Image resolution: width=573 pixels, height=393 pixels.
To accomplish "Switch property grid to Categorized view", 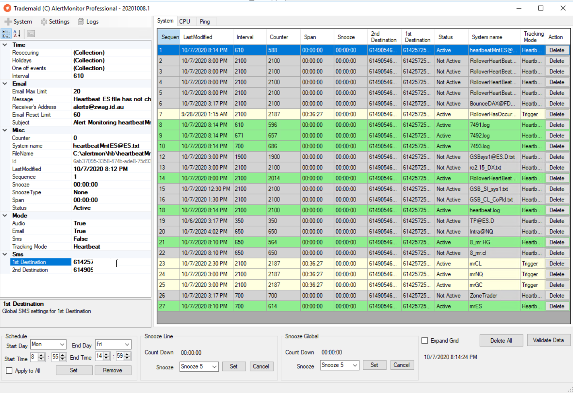I will point(6,34).
